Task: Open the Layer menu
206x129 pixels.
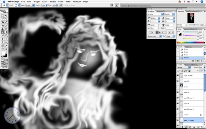Action: click(x=45, y=2)
